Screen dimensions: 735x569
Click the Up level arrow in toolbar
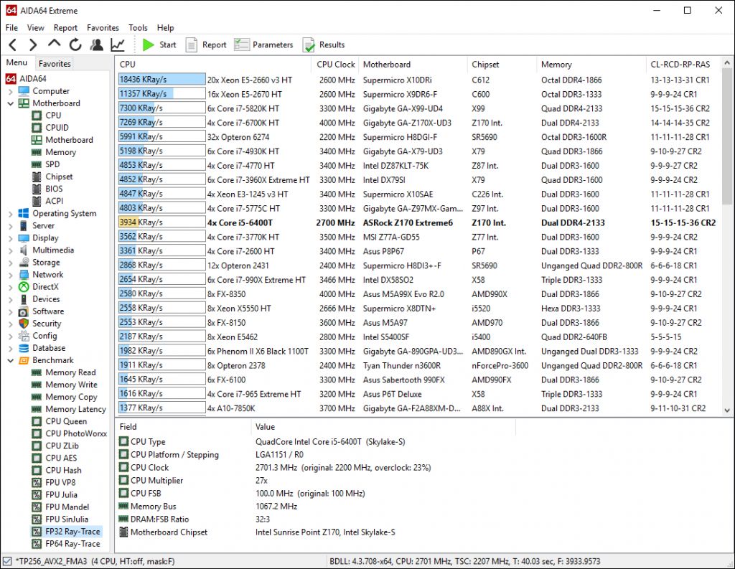(55, 44)
